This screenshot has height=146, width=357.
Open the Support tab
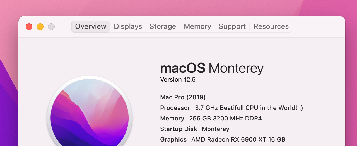pos(232,27)
